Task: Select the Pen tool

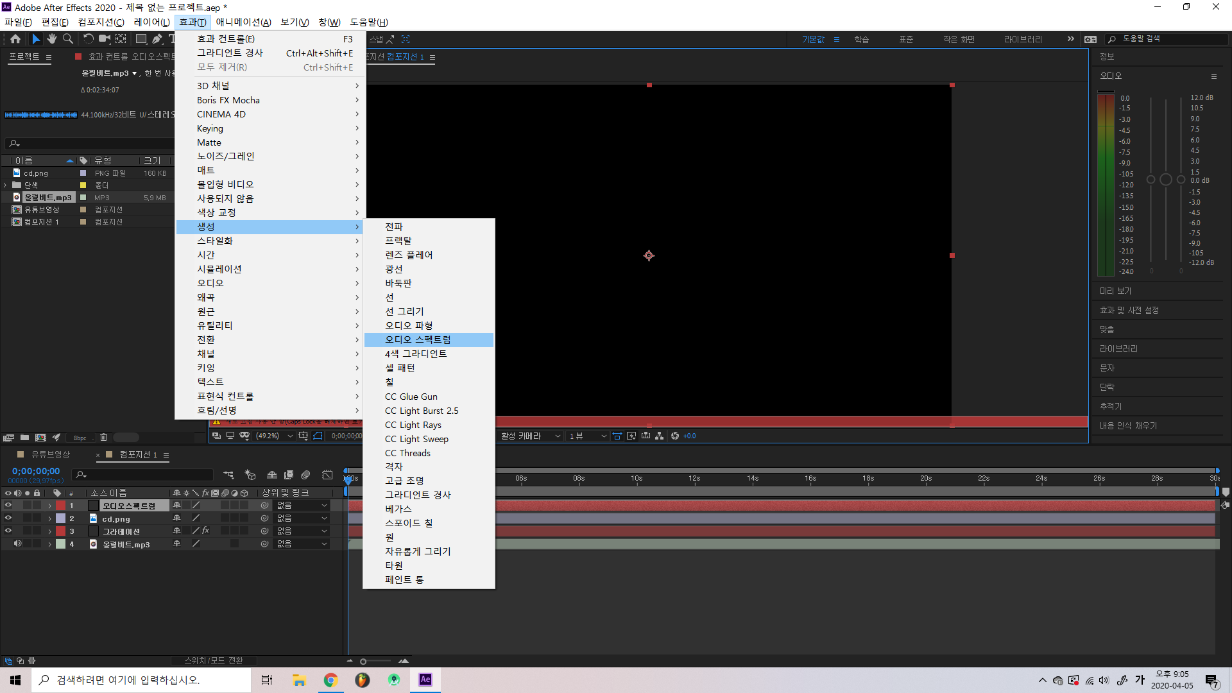Action: pos(157,39)
